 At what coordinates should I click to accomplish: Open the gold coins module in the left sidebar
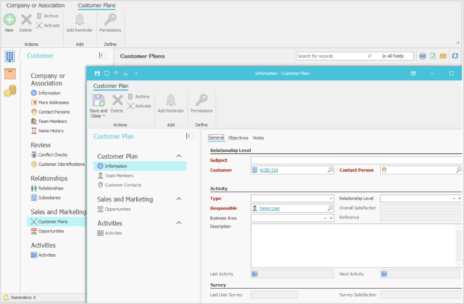pyautogui.click(x=10, y=90)
